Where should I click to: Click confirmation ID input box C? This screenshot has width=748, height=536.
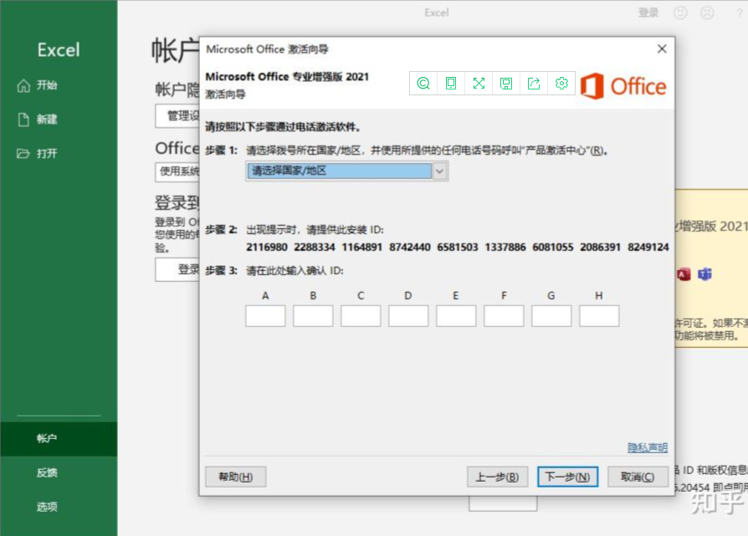click(361, 316)
